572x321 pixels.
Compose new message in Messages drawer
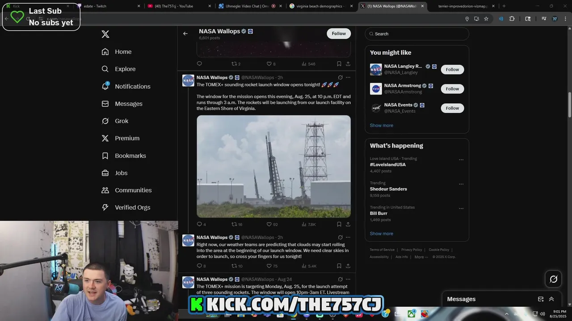click(x=541, y=299)
